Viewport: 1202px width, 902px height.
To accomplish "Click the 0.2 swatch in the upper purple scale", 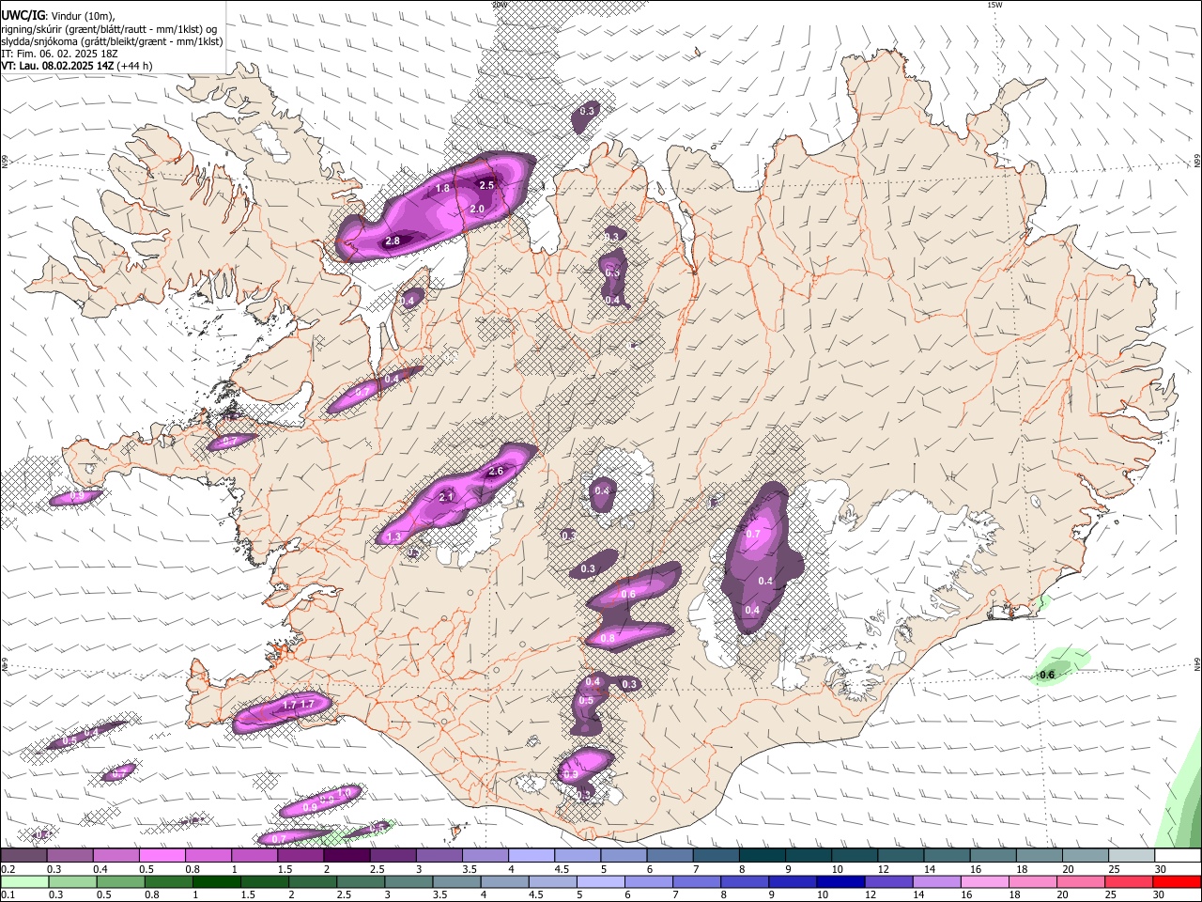I will (x=23, y=855).
